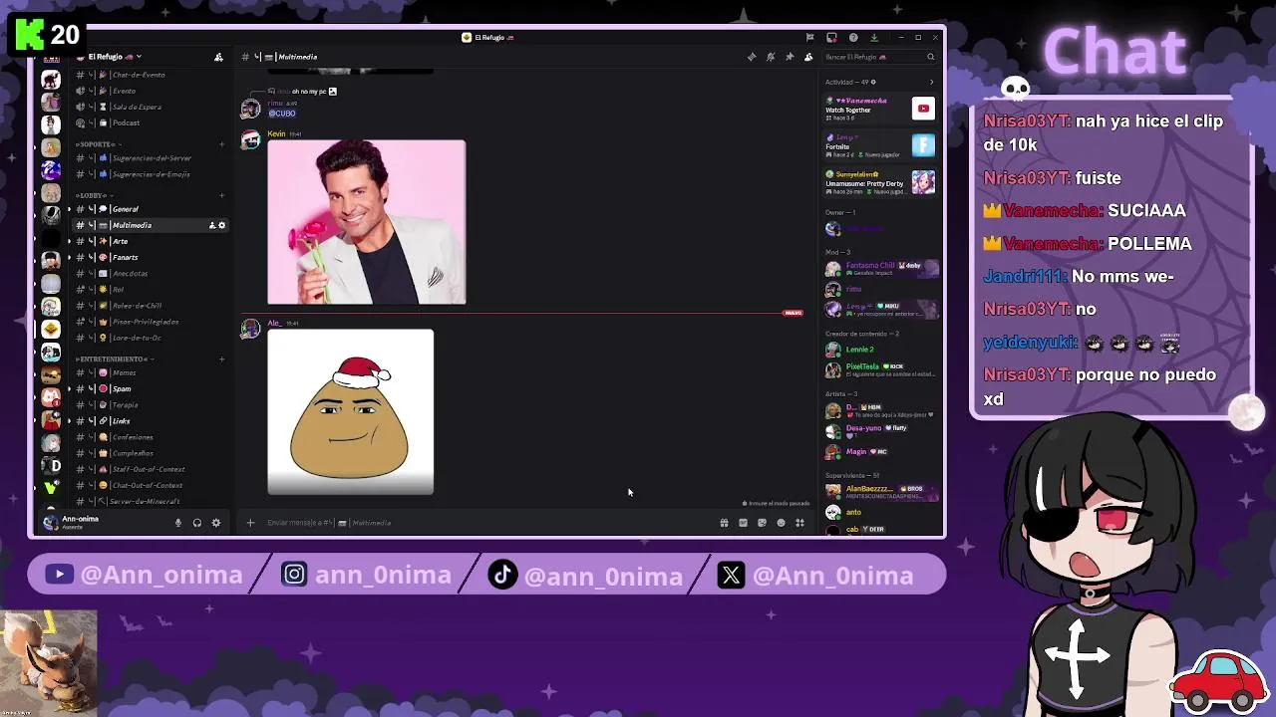Open Sugerencias-del-Server channel

click(x=150, y=157)
